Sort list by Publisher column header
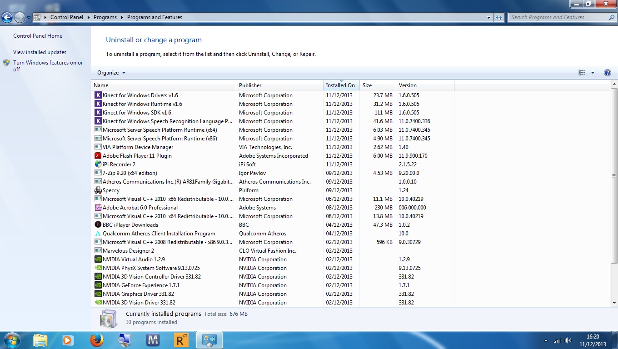Viewport: 618px width, 349px height. [x=280, y=85]
